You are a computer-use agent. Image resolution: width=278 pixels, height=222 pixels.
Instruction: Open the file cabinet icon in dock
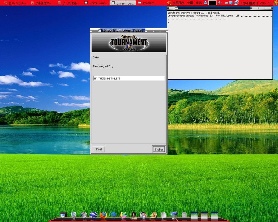(184, 215)
